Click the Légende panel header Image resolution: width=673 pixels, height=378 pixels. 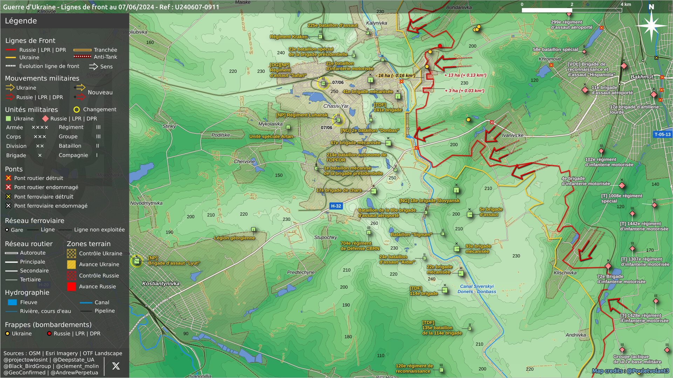coord(21,21)
